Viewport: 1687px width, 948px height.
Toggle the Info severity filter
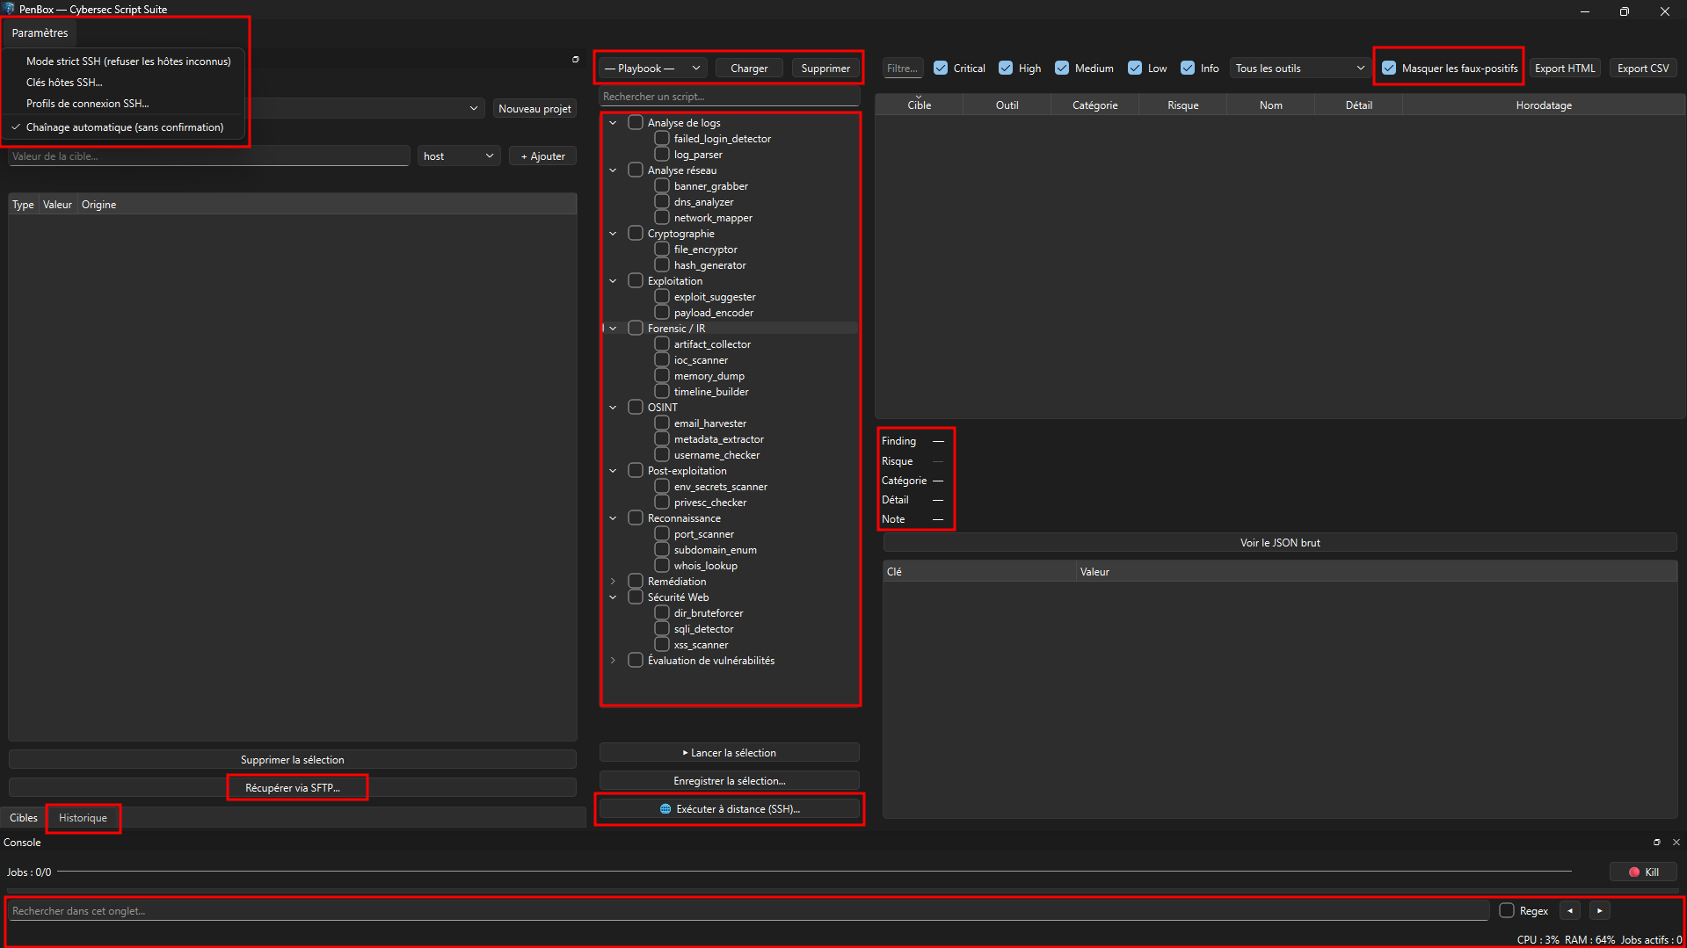1188,68
